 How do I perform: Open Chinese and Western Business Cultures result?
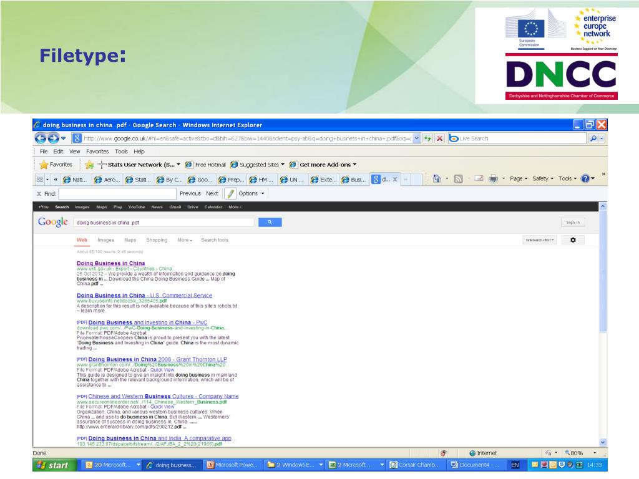click(163, 396)
